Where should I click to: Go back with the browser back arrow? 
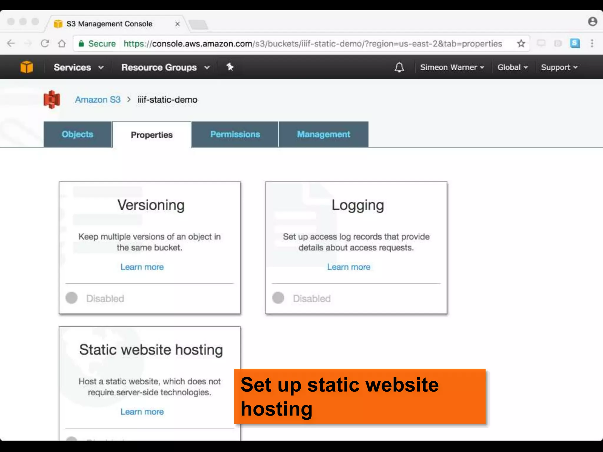(11, 44)
